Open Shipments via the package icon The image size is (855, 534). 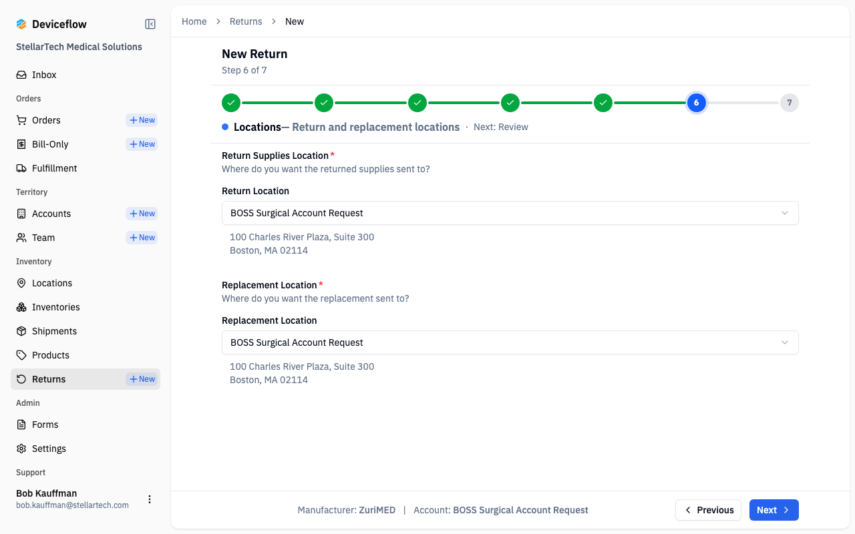21,331
